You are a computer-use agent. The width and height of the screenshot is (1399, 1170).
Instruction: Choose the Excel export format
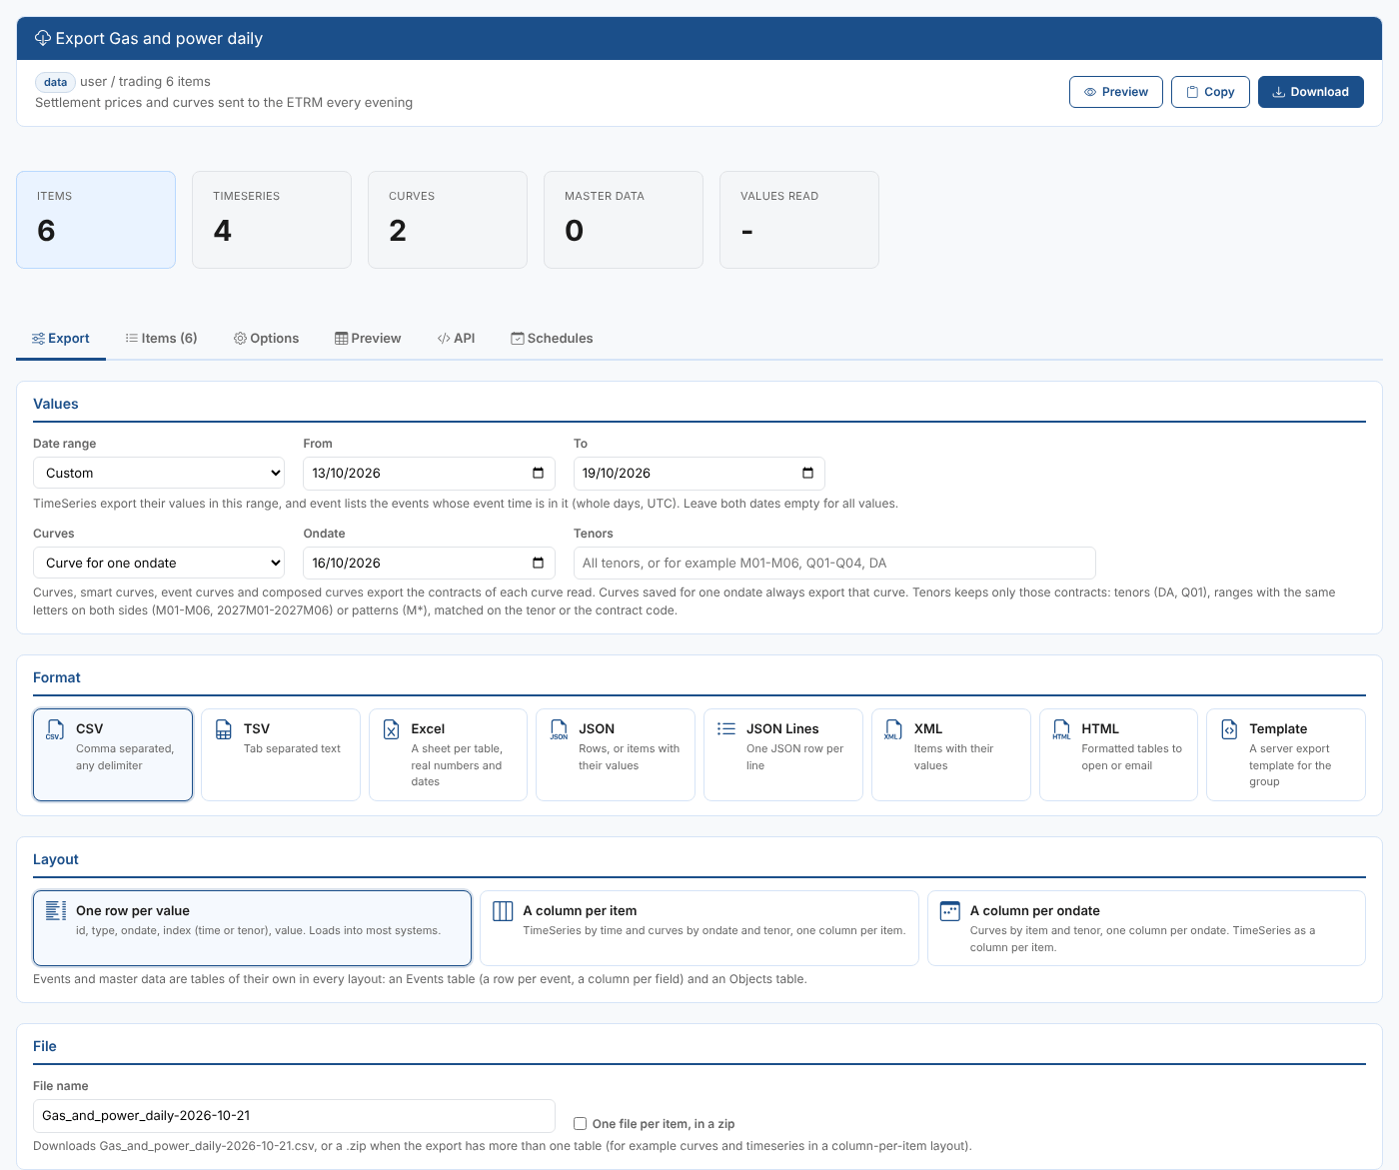click(x=448, y=754)
